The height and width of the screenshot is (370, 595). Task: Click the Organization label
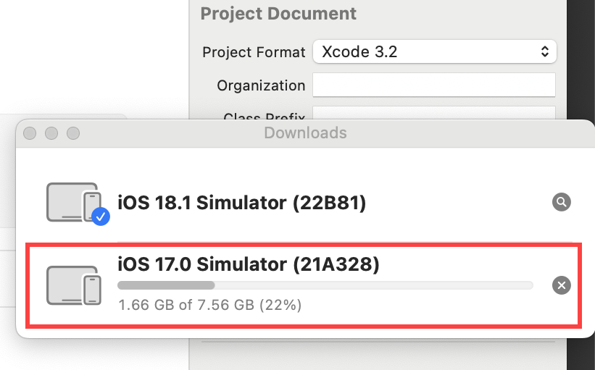[261, 85]
